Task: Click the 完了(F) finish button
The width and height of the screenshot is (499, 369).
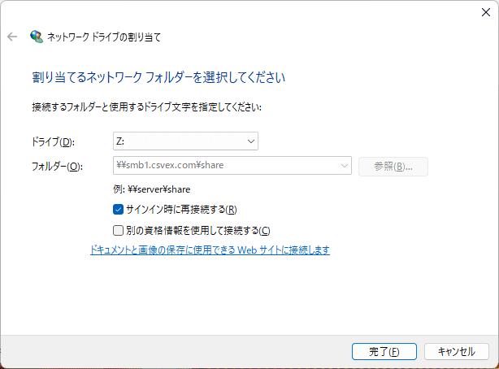Action: coord(384,351)
